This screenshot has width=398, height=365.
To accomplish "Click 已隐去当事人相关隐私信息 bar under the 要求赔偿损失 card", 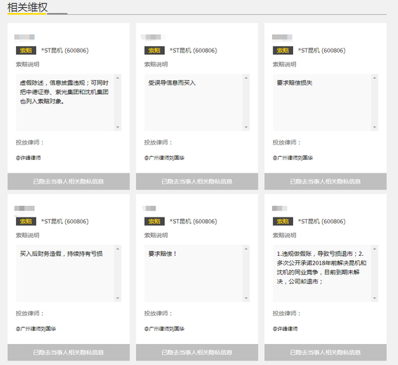I will [x=326, y=181].
